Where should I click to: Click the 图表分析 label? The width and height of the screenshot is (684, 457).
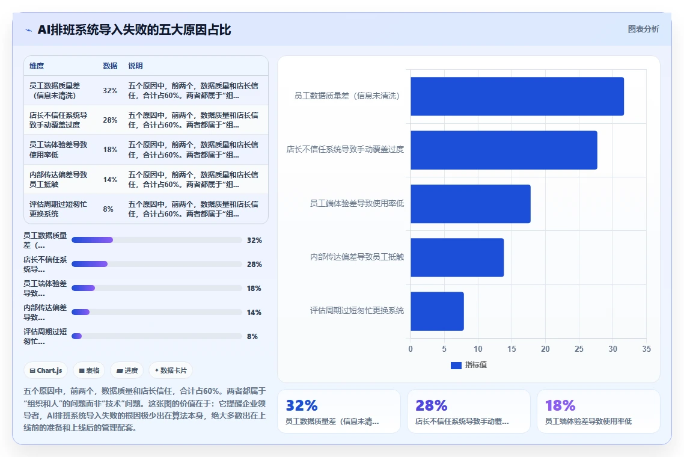click(x=643, y=29)
